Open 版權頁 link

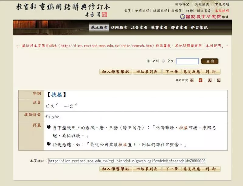point(176,11)
